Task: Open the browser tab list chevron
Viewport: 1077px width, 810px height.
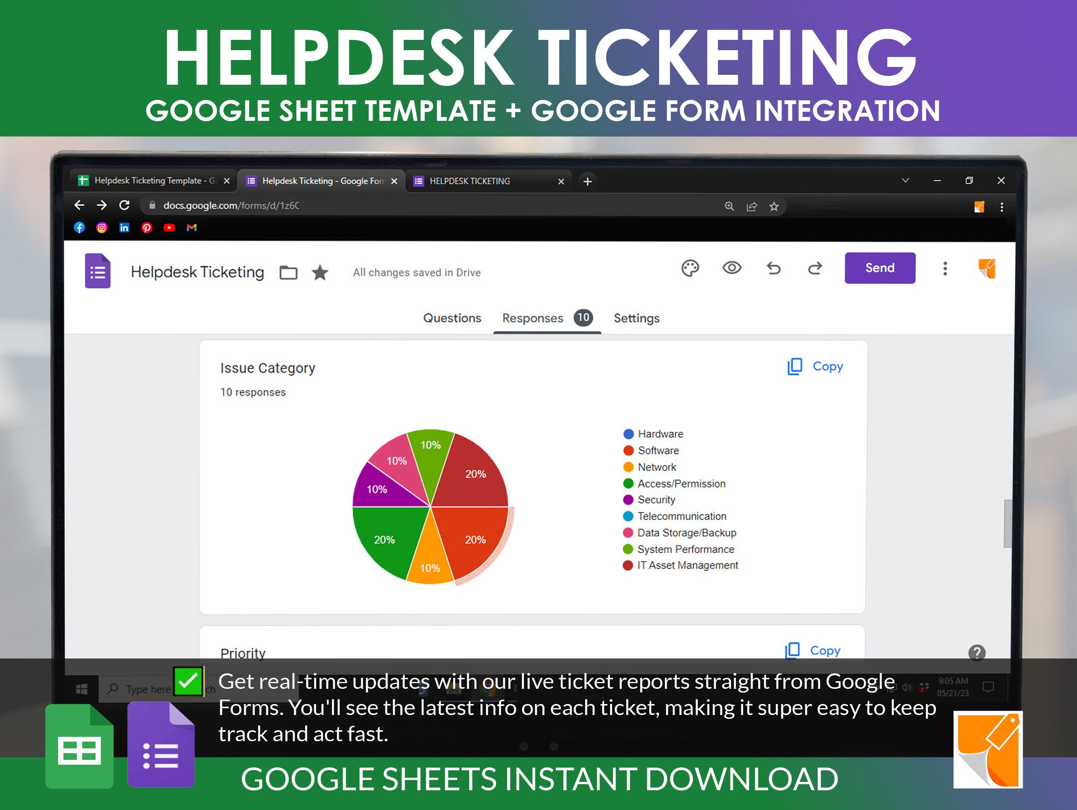Action: [x=906, y=181]
